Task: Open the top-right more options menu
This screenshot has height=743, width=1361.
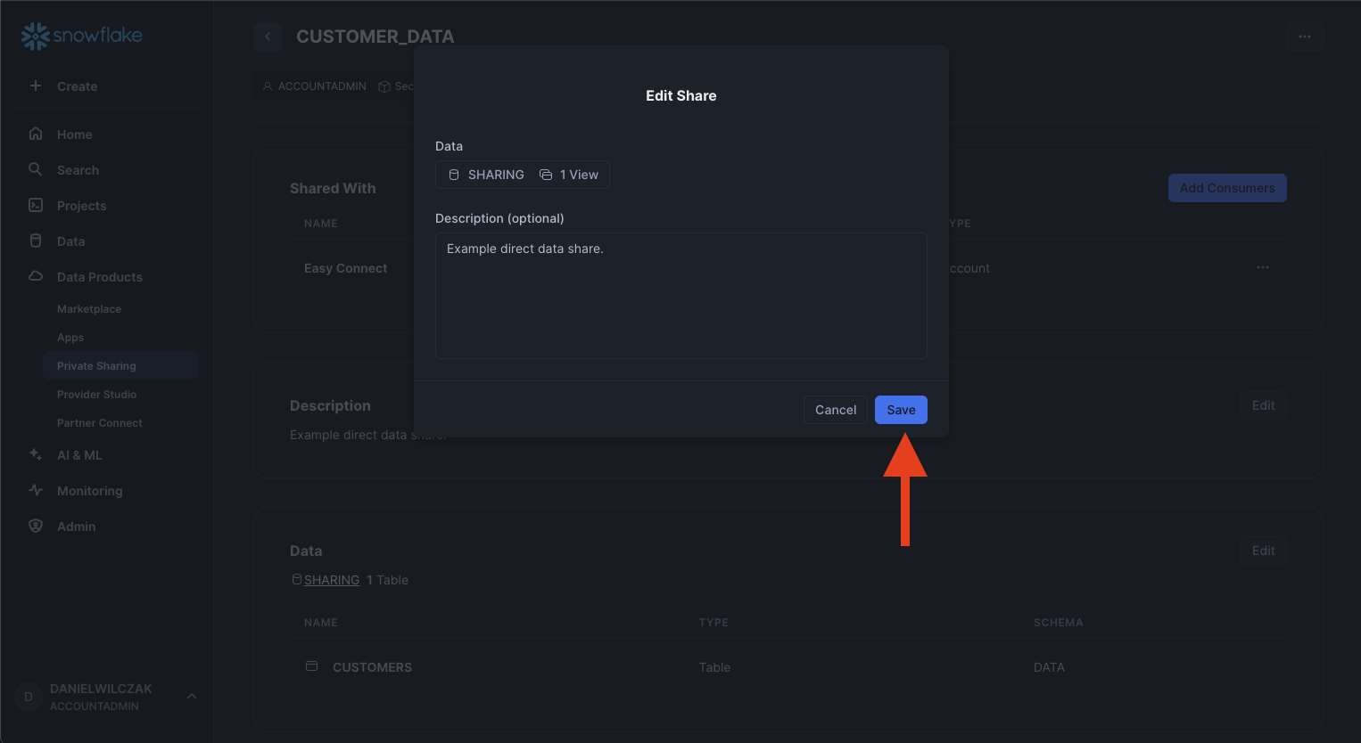Action: tap(1304, 37)
